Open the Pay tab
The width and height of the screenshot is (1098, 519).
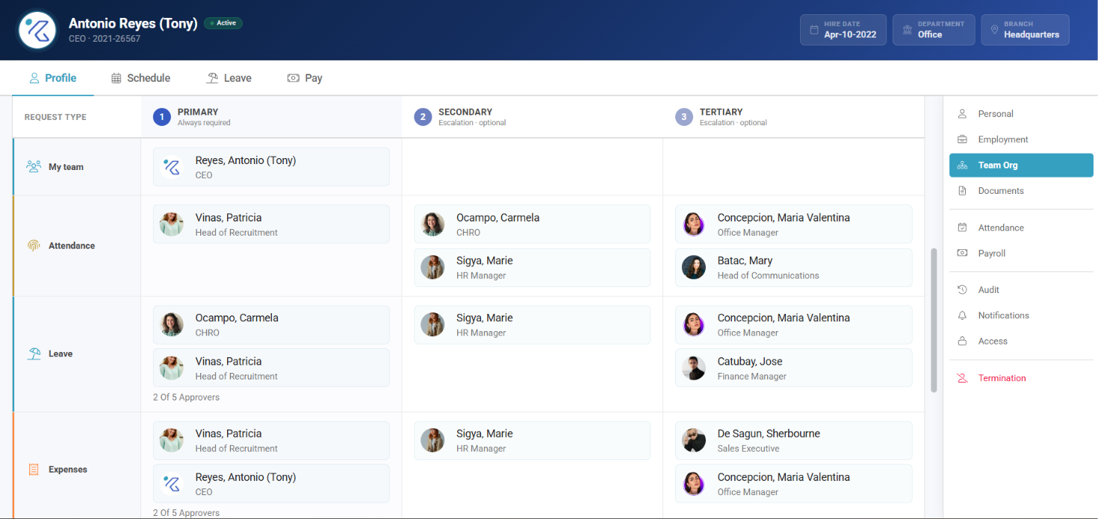click(x=305, y=78)
